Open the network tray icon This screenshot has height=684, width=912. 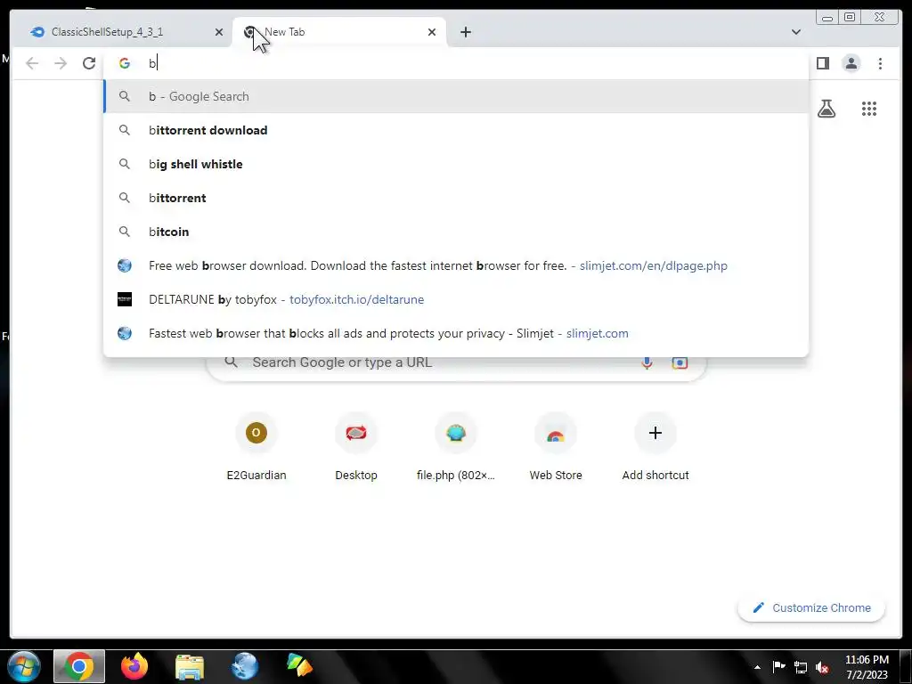pos(801,667)
